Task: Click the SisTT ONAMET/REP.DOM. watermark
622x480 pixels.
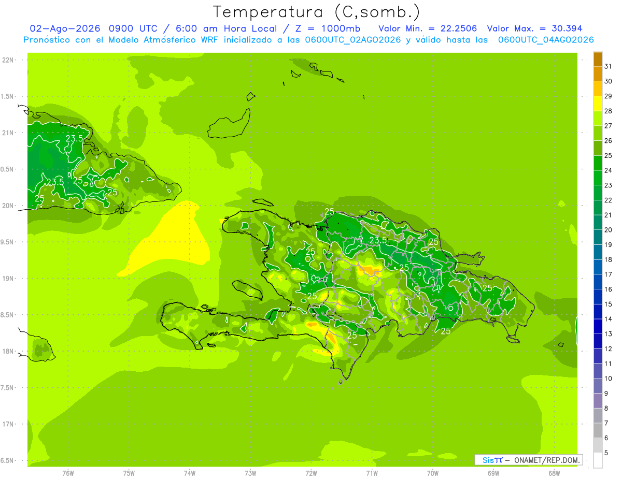Action: [x=528, y=460]
